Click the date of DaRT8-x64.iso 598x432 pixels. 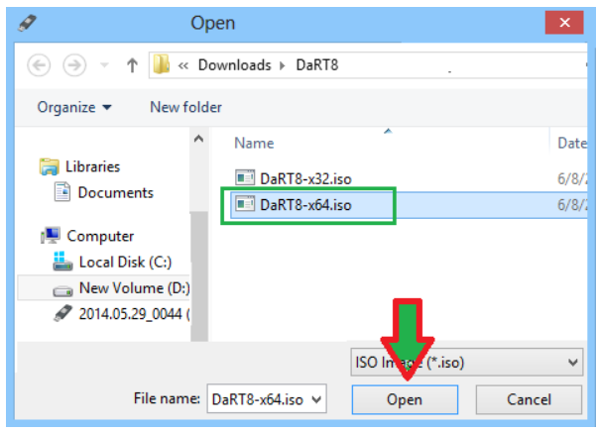pyautogui.click(x=572, y=205)
